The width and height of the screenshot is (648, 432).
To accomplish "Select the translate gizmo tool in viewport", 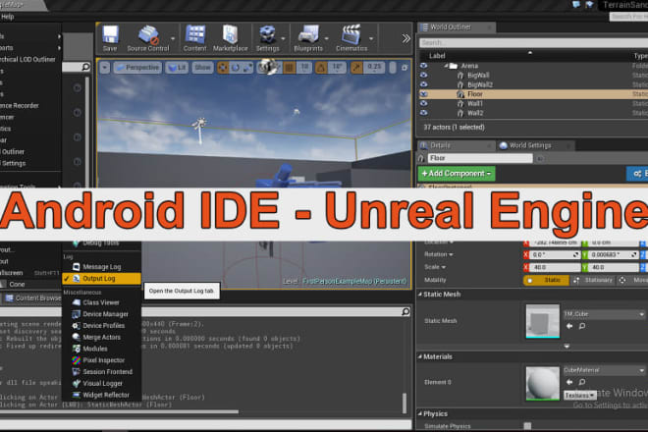I will (x=223, y=68).
